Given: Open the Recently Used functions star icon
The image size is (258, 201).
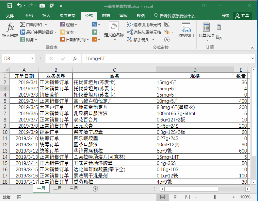Looking at the screenshot, I should pyautogui.click(x=23, y=32).
